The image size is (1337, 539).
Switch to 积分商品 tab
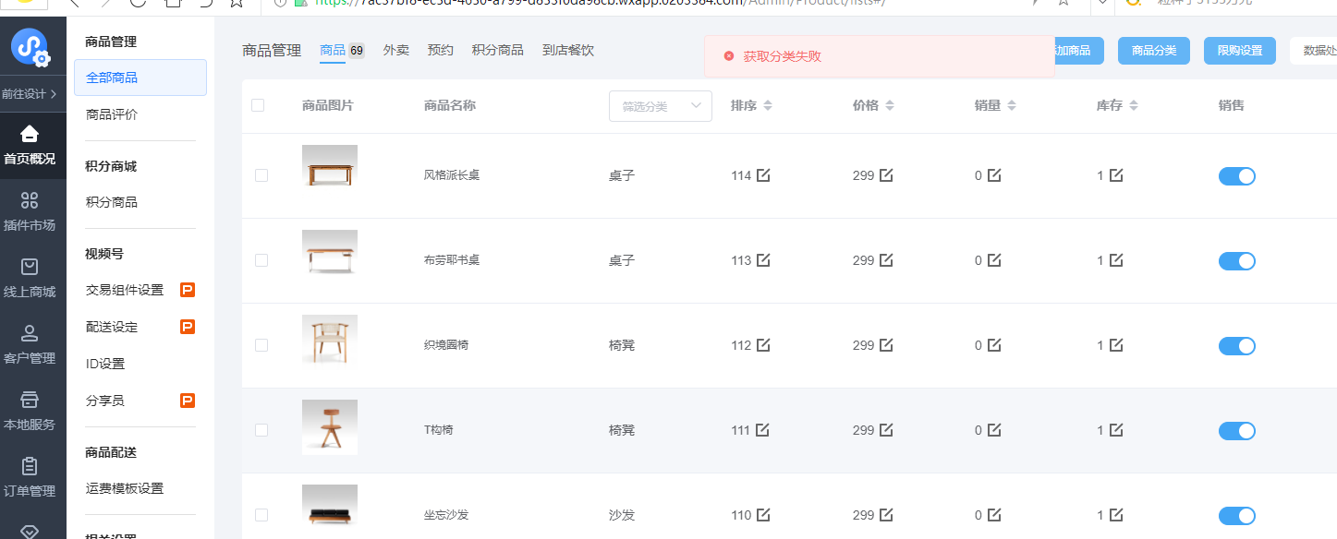point(497,50)
